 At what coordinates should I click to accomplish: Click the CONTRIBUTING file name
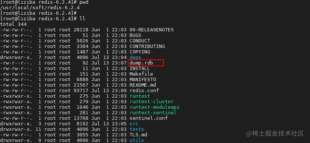tap(147, 46)
